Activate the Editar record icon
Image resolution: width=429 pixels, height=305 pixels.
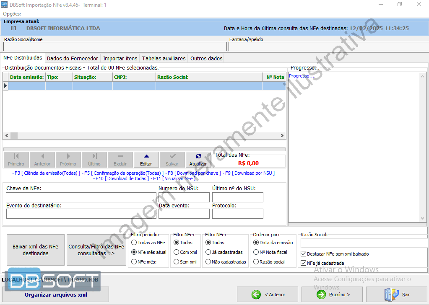pos(146,157)
